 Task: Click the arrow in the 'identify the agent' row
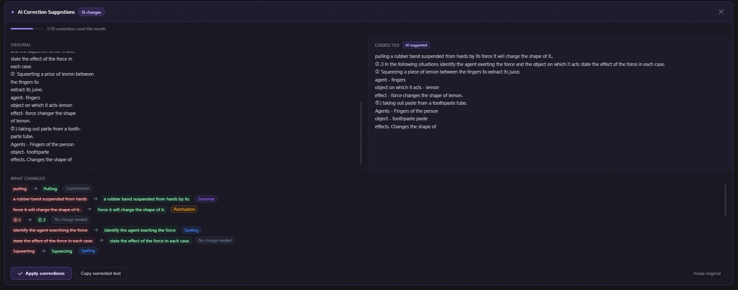[96, 230]
